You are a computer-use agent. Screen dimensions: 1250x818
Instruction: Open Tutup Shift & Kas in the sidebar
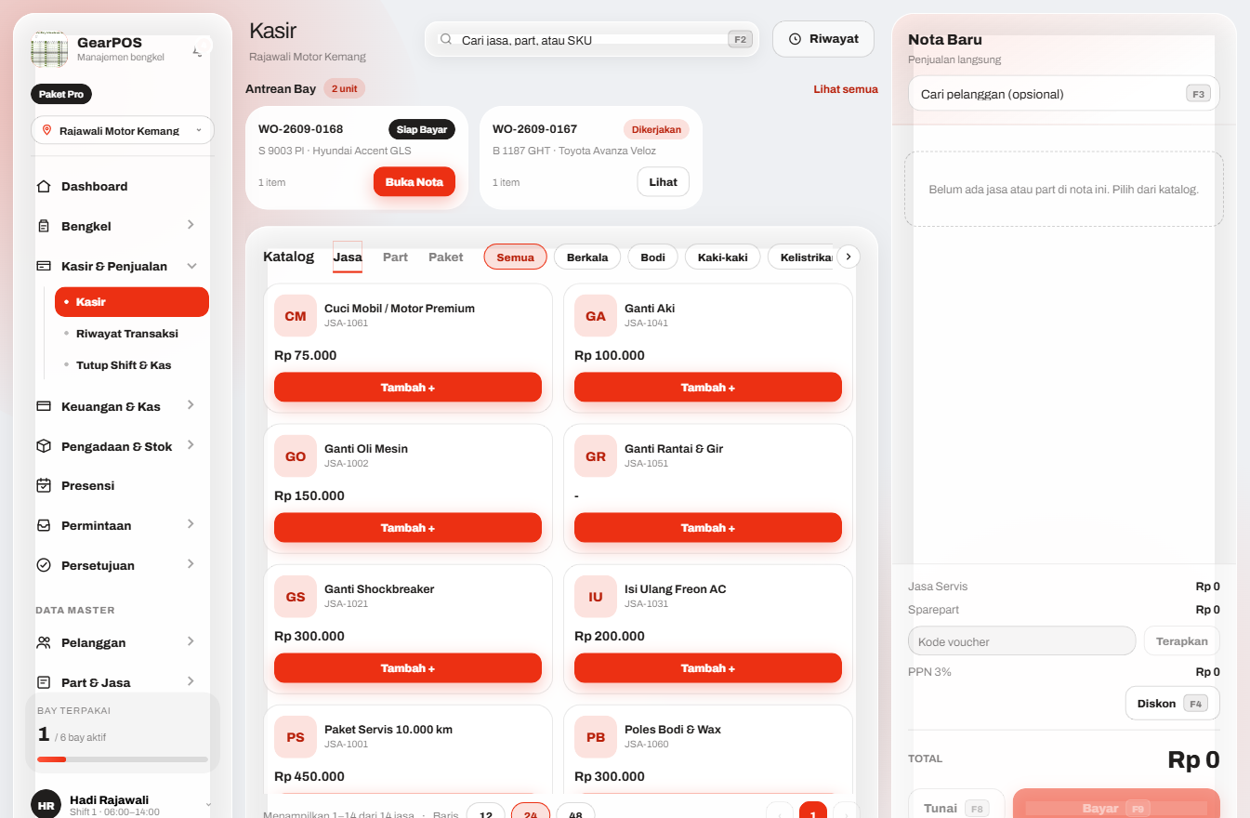[124, 365]
